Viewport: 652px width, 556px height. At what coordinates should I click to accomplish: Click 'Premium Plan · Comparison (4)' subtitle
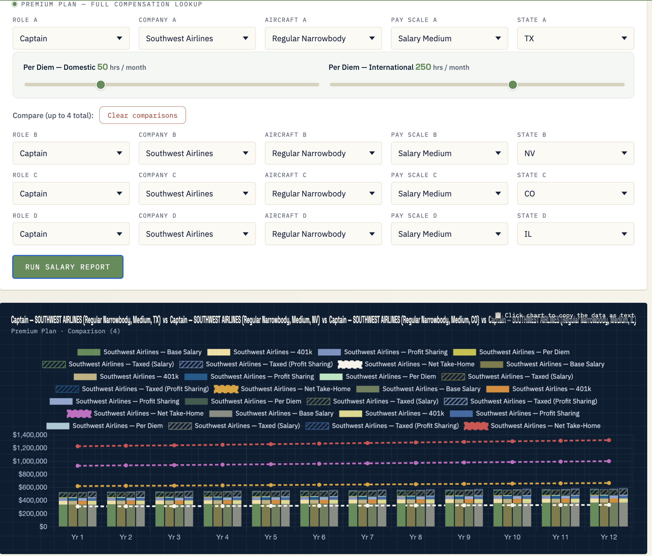(x=65, y=331)
